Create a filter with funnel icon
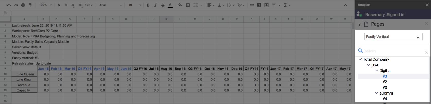 pos(274,5)
